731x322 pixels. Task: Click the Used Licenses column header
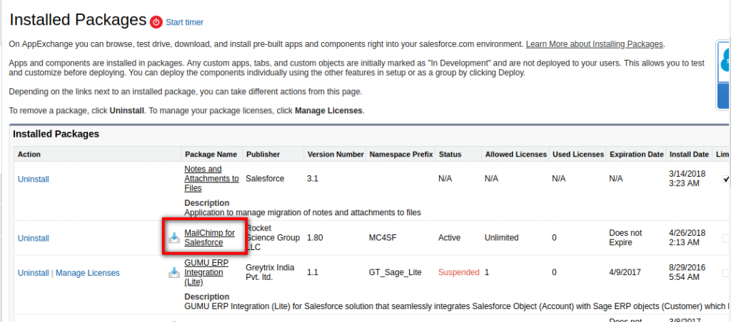[x=578, y=154]
